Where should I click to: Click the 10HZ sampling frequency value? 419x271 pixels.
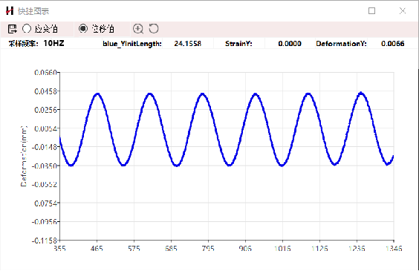tap(53, 43)
